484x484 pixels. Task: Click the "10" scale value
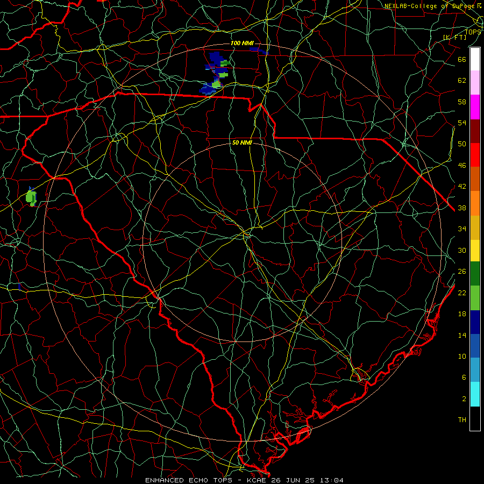462,356
